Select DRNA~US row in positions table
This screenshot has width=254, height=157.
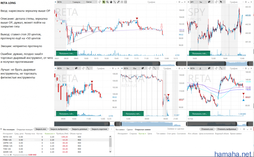(56, 146)
